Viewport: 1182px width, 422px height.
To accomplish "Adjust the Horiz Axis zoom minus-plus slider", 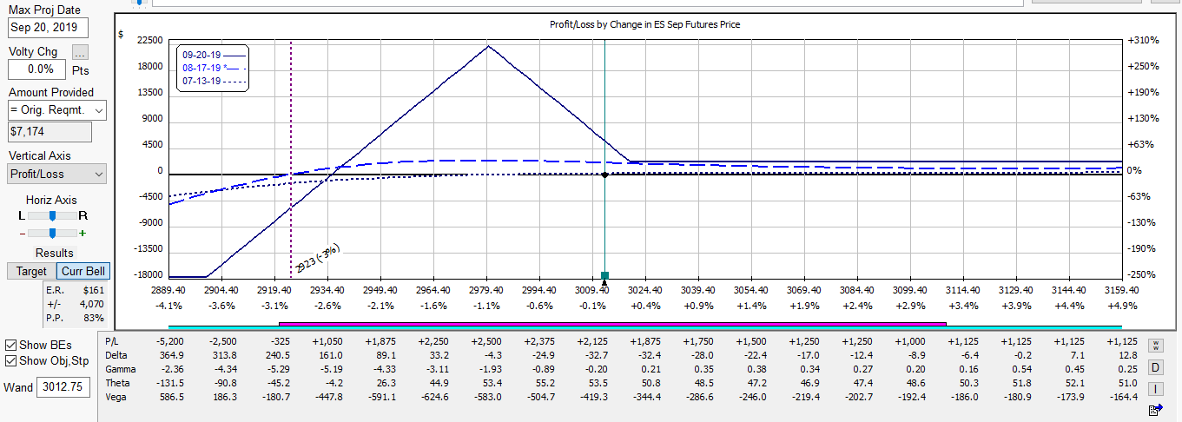I will pos(53,232).
